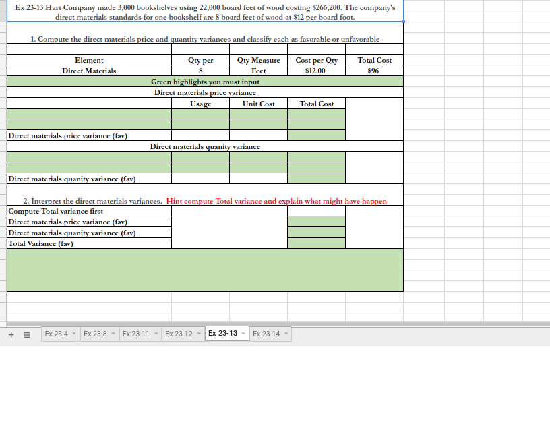
Task: Select the $12.00 cost cell
Action: pos(316,71)
